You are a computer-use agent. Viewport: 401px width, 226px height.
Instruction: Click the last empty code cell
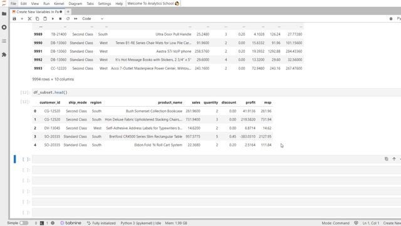216,212
